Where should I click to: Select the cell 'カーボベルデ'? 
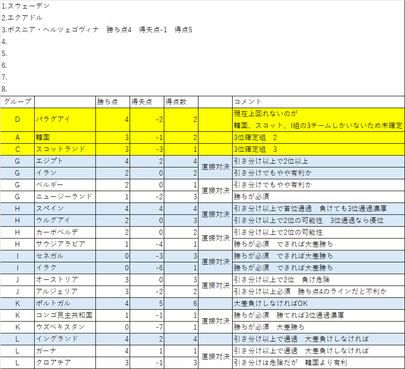65,232
